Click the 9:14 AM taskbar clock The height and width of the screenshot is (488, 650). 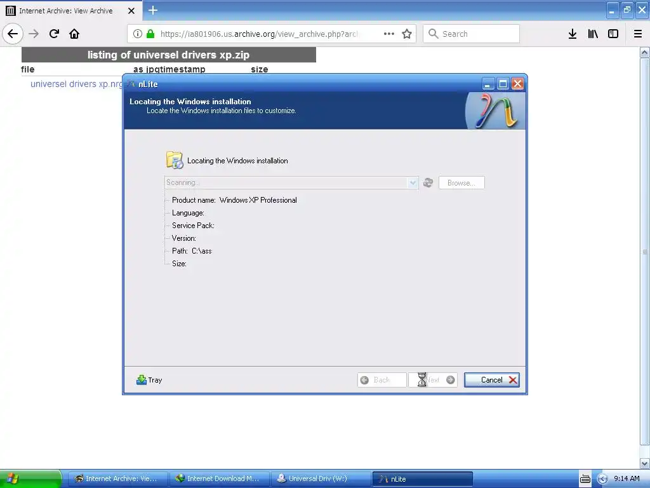click(x=627, y=478)
